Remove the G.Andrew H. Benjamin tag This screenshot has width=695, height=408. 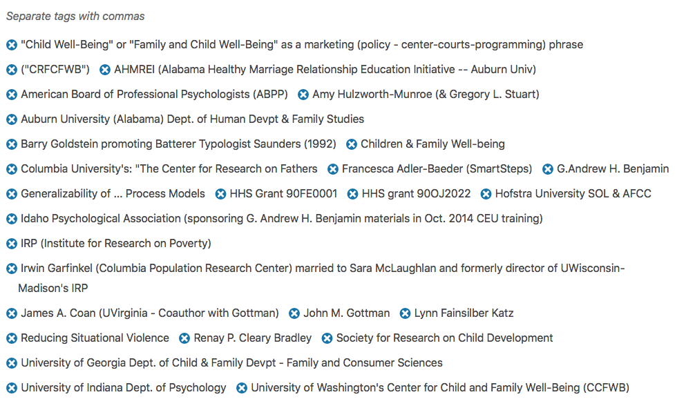[x=548, y=169]
